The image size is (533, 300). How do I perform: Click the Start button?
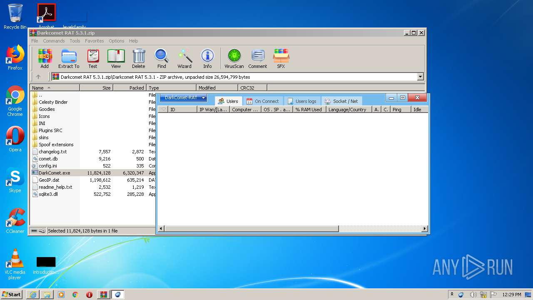coord(12,295)
